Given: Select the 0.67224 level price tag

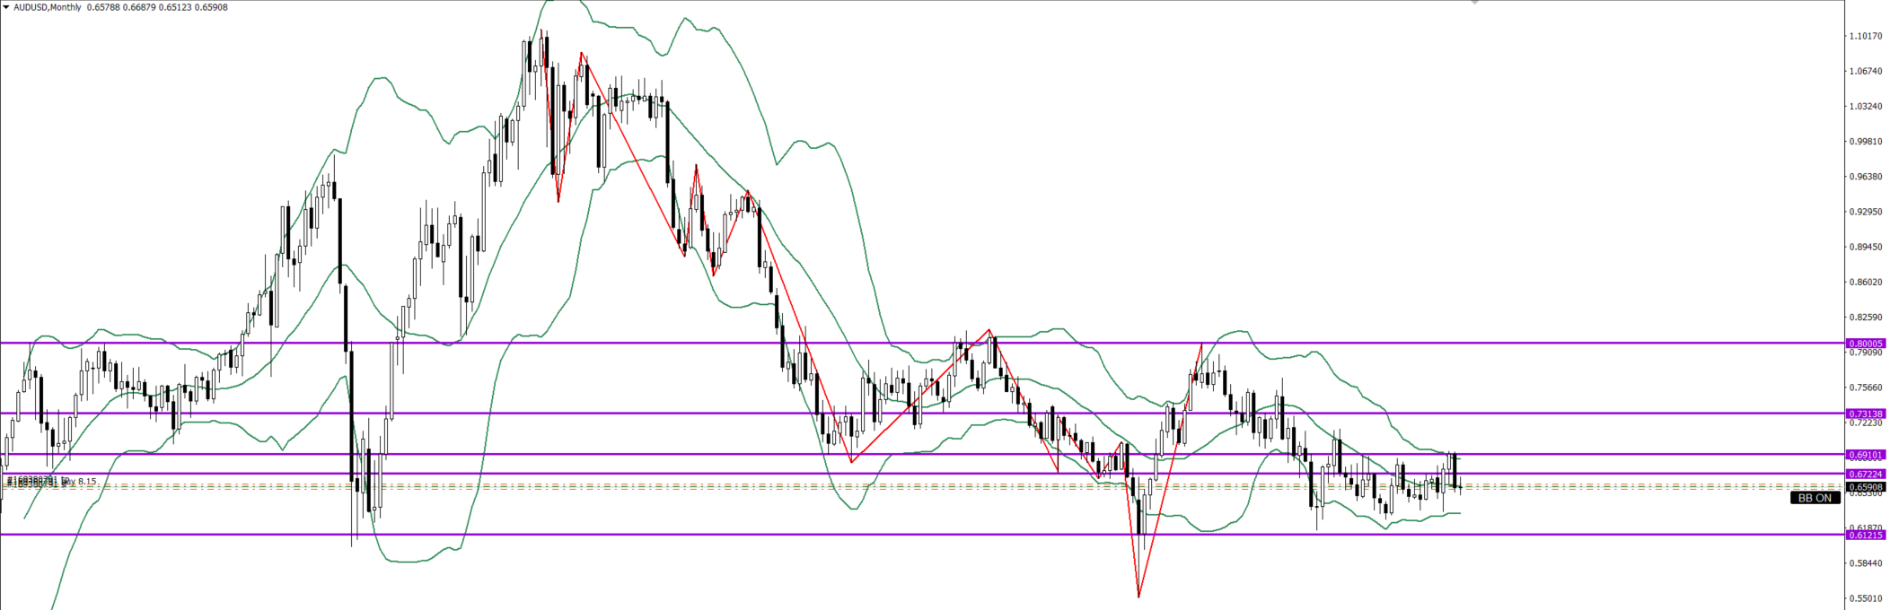Looking at the screenshot, I should (x=1865, y=474).
